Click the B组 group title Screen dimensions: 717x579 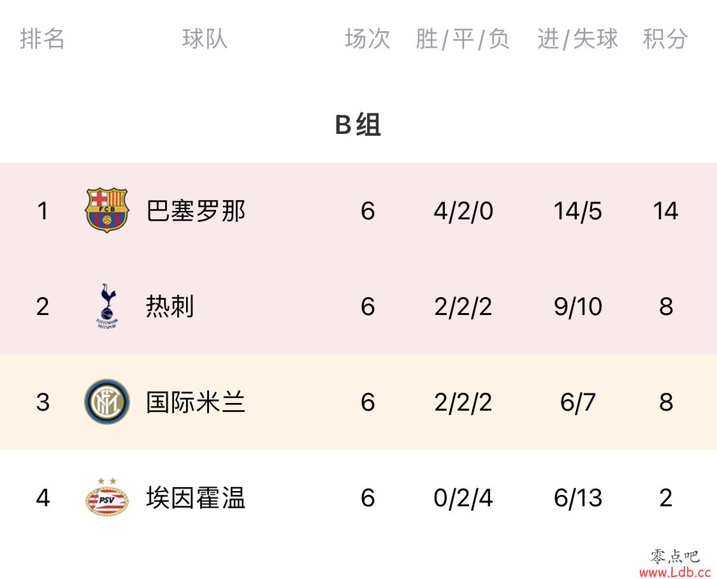coord(358,124)
